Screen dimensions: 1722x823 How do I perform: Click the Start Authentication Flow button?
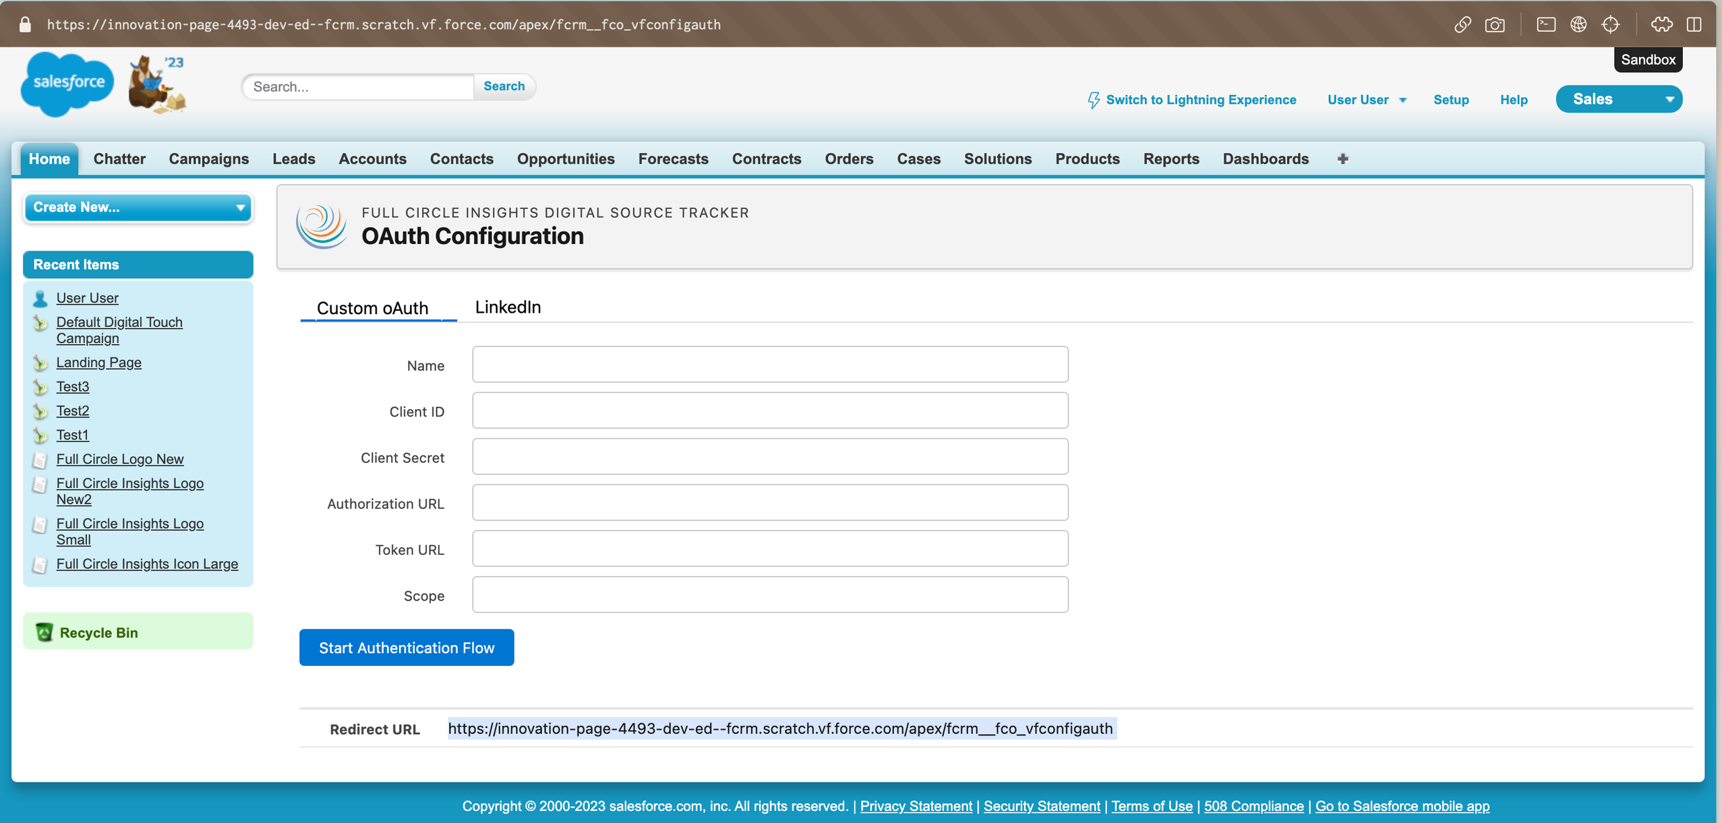pos(407,648)
